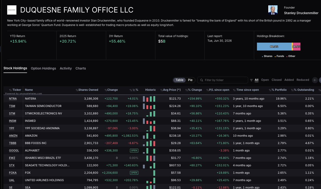
Task: Filter holdings by Open positions
Action: [x=265, y=80]
